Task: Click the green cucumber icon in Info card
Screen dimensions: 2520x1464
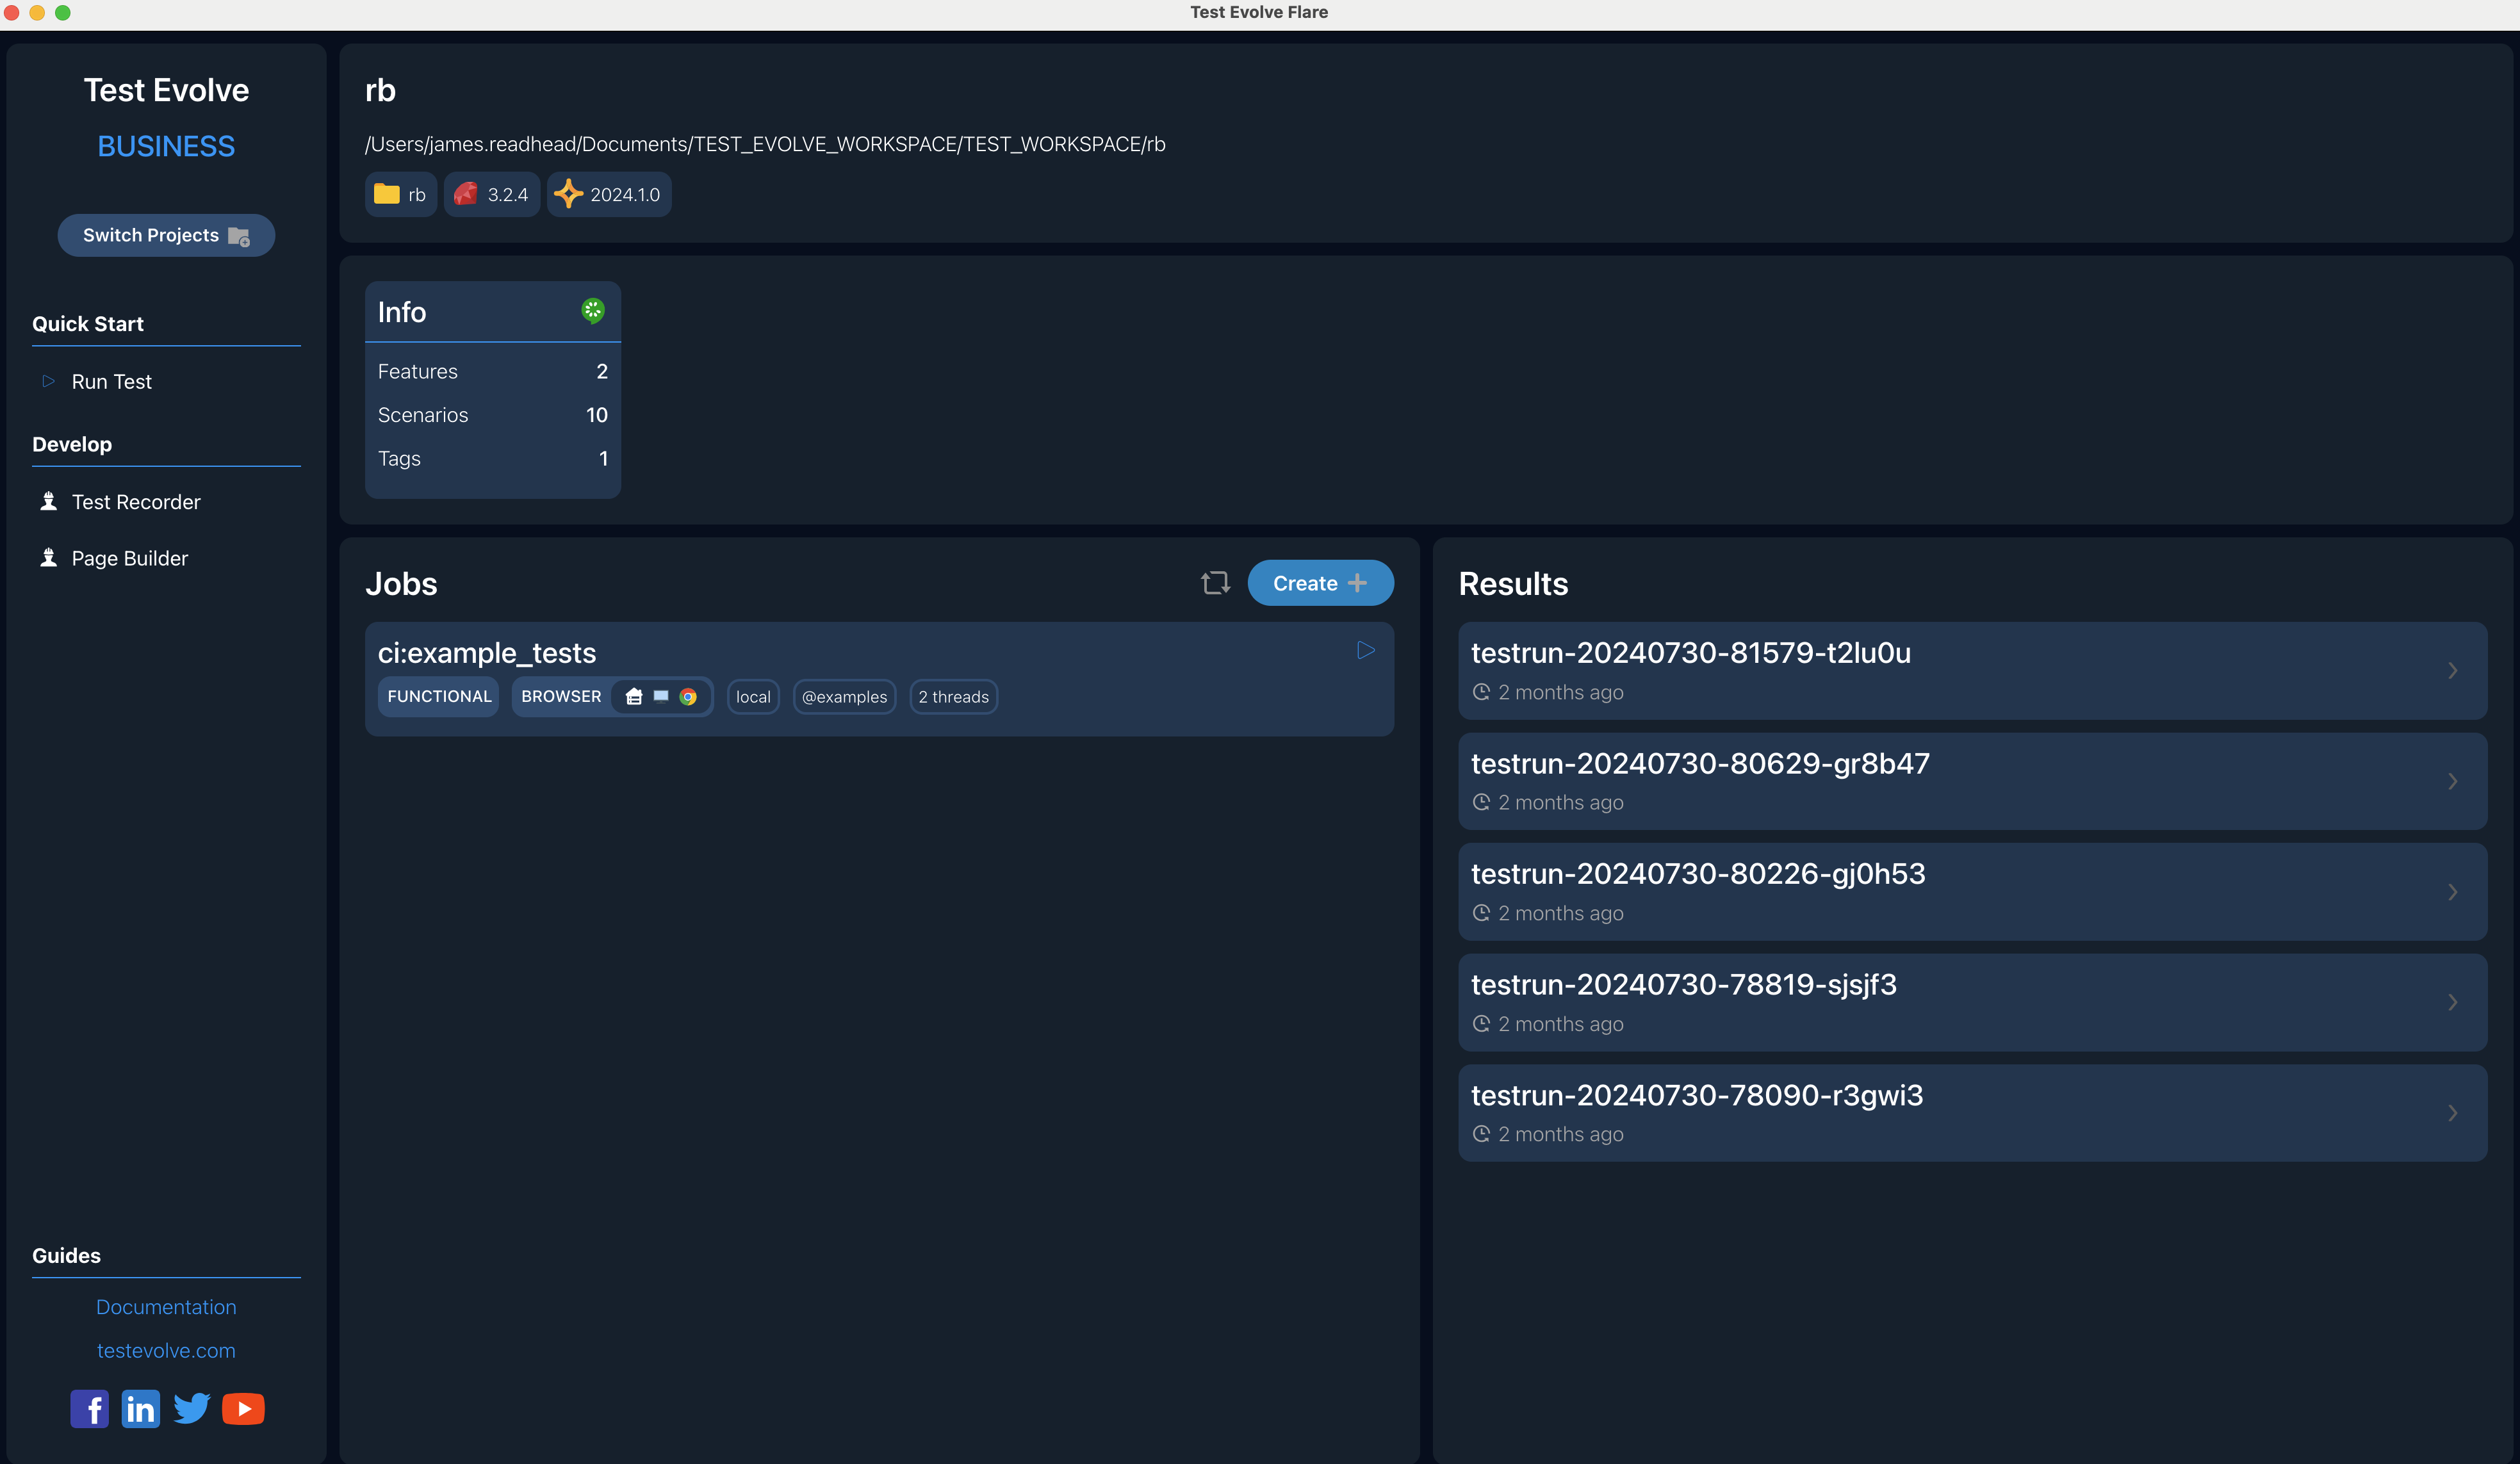Action: click(x=593, y=311)
